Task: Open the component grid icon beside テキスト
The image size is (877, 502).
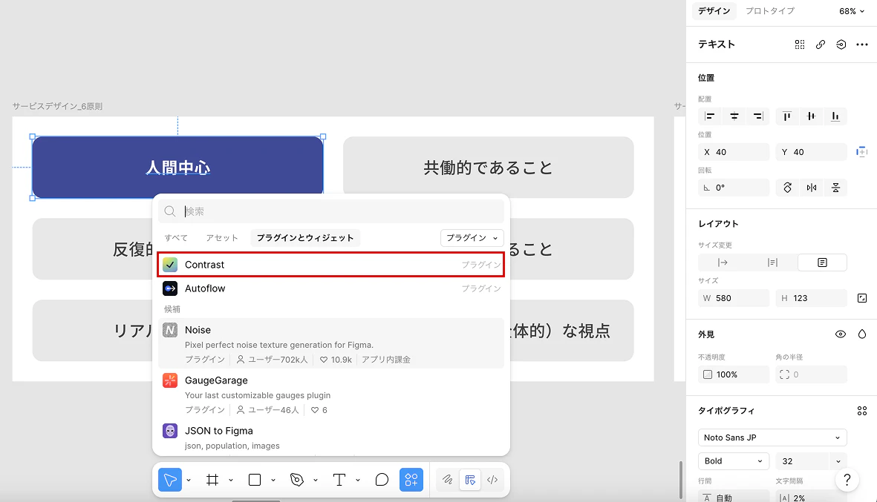Action: point(800,44)
